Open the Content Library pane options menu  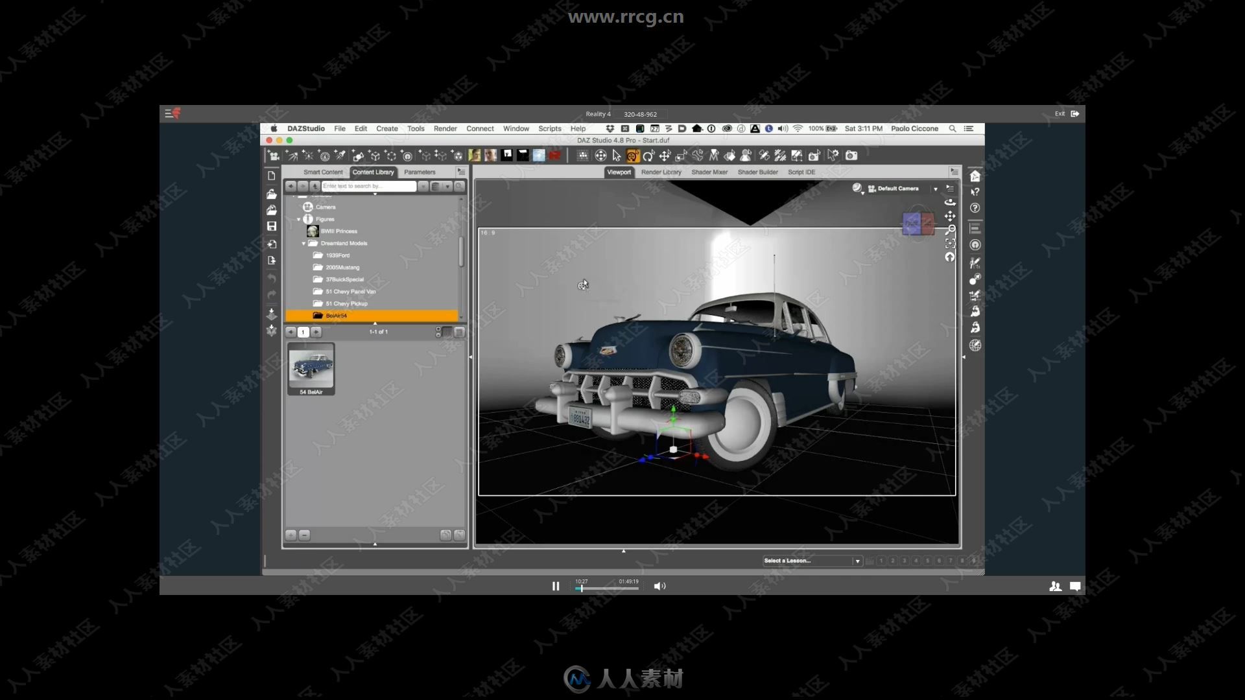(461, 172)
